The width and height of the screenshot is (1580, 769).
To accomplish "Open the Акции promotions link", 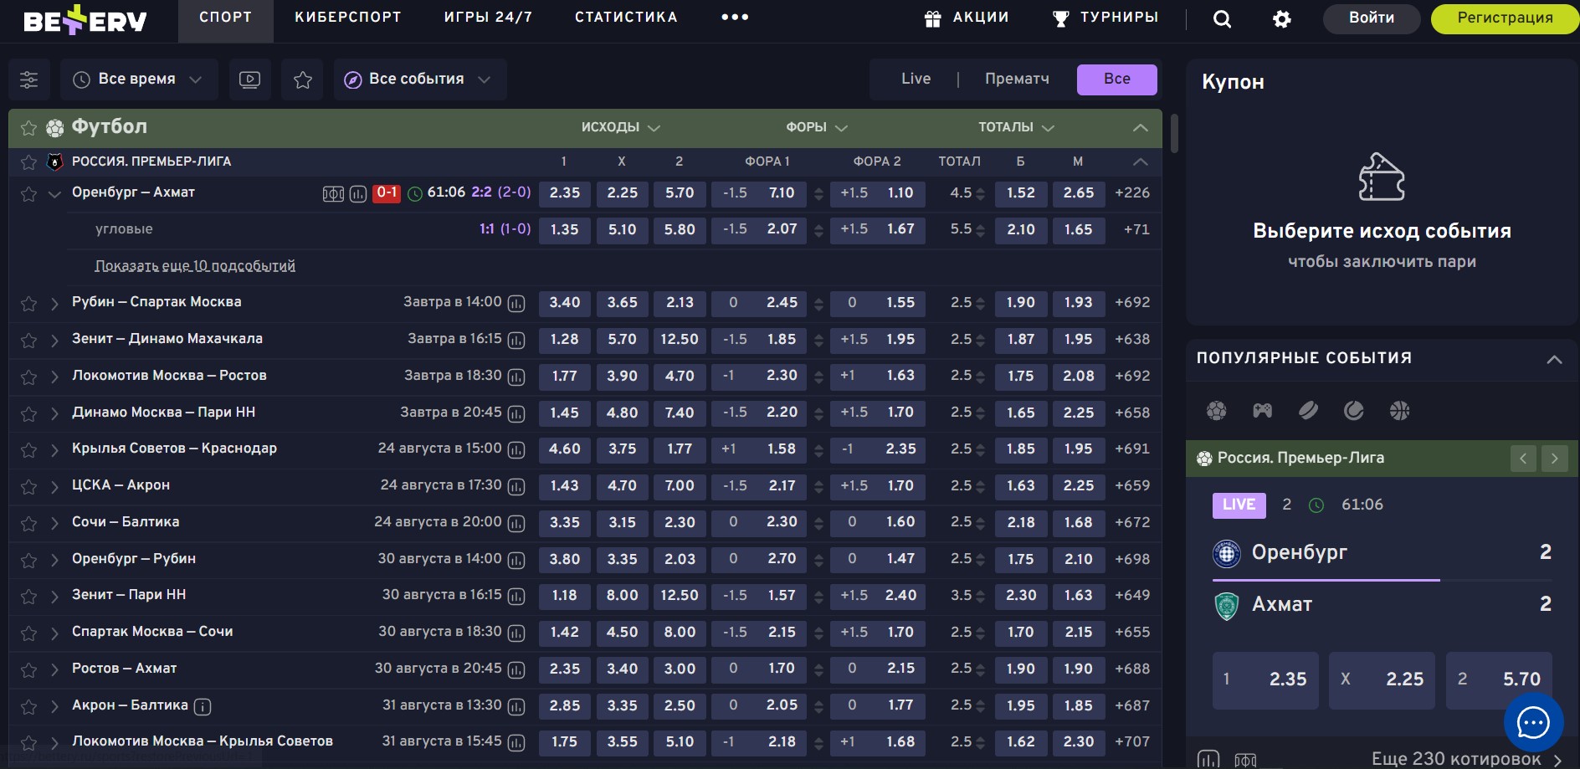I will 967,18.
